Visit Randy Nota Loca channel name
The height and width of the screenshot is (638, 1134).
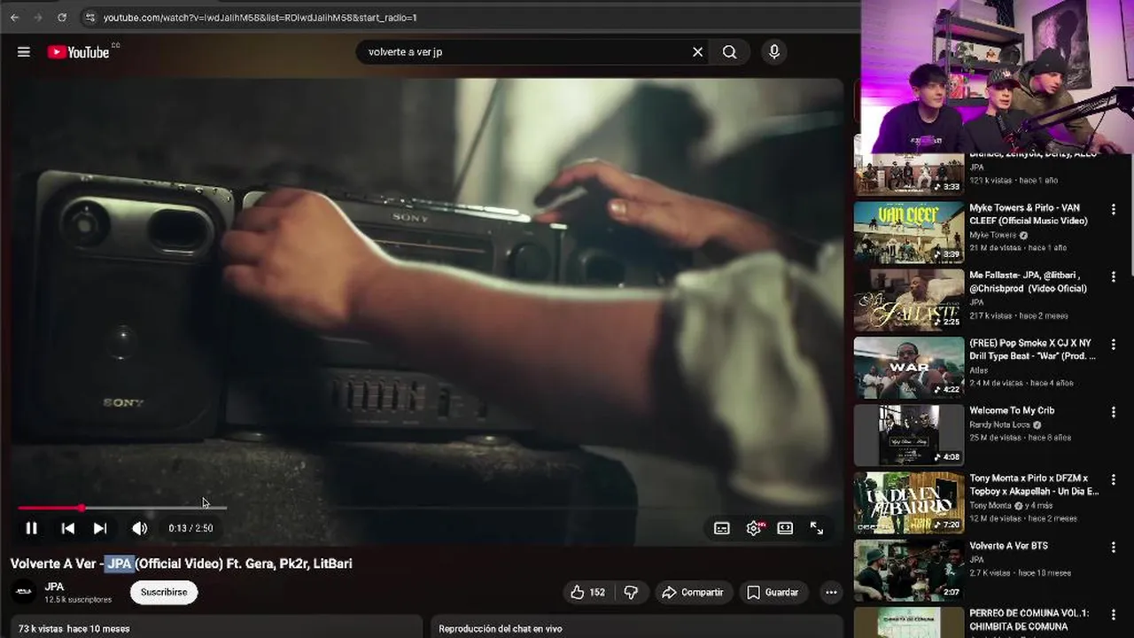point(999,424)
